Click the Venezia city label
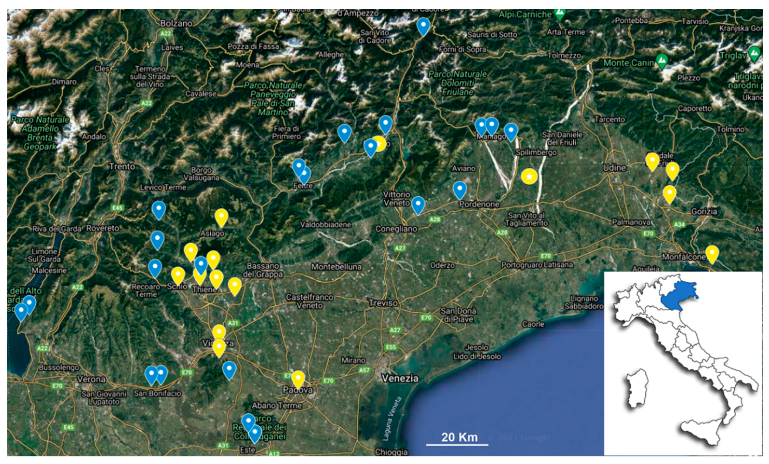This screenshot has width=769, height=464. point(400,378)
